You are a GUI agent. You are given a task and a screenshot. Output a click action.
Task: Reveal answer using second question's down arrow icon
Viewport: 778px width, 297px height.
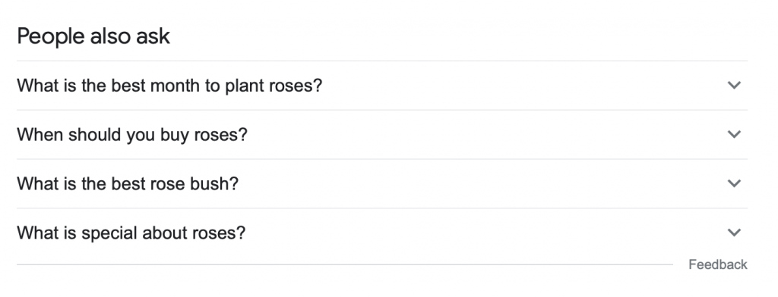(x=734, y=134)
